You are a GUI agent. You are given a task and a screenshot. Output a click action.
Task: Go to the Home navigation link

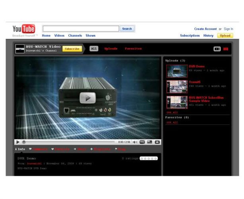(46, 35)
